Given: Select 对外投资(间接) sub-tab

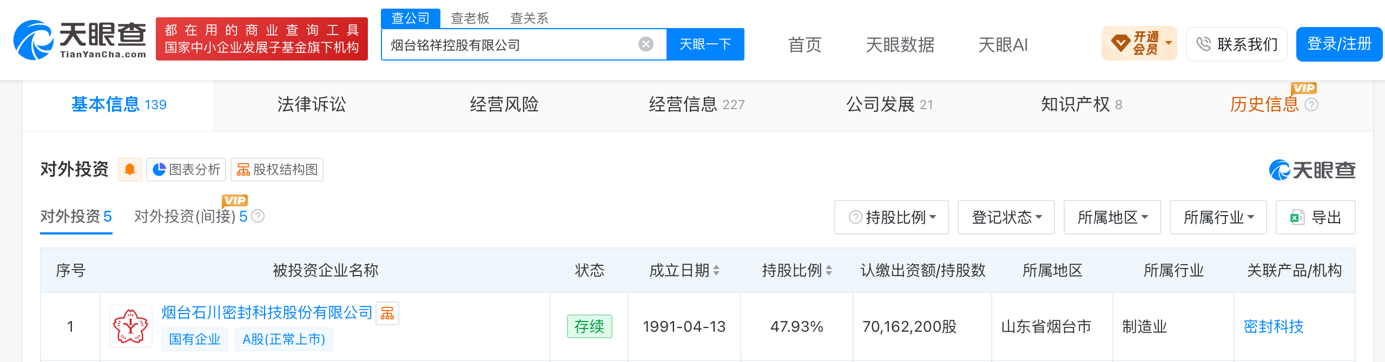Looking at the screenshot, I should (190, 217).
